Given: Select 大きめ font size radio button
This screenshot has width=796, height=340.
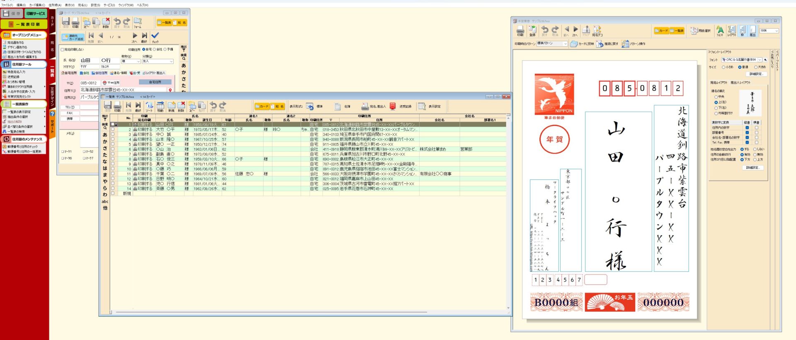Looking at the screenshot, I should (x=756, y=67).
